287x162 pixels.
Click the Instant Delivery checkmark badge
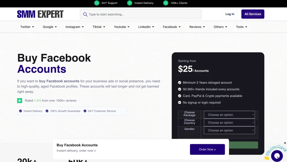click(20, 111)
